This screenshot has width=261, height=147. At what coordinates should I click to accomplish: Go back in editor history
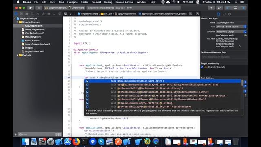coord(71,14)
